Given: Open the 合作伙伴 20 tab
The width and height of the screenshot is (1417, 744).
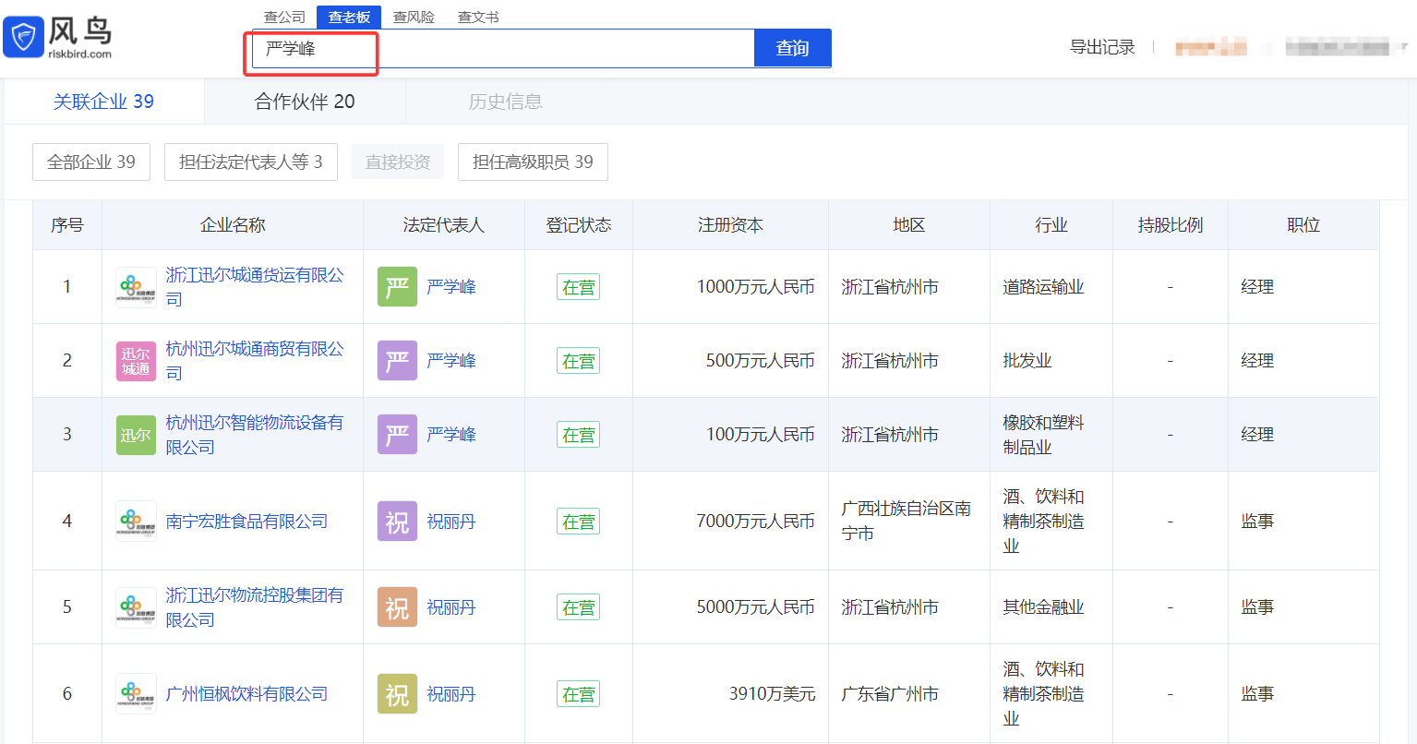Looking at the screenshot, I should (305, 102).
